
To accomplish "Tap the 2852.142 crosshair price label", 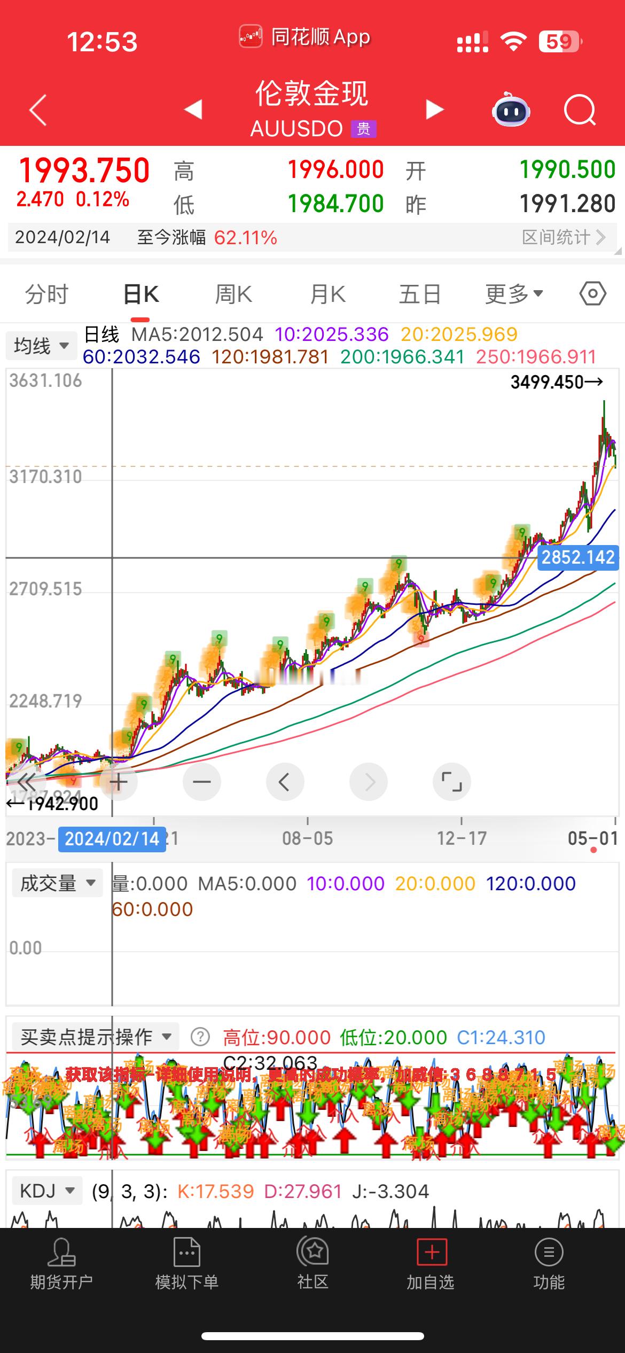I will click(x=578, y=557).
